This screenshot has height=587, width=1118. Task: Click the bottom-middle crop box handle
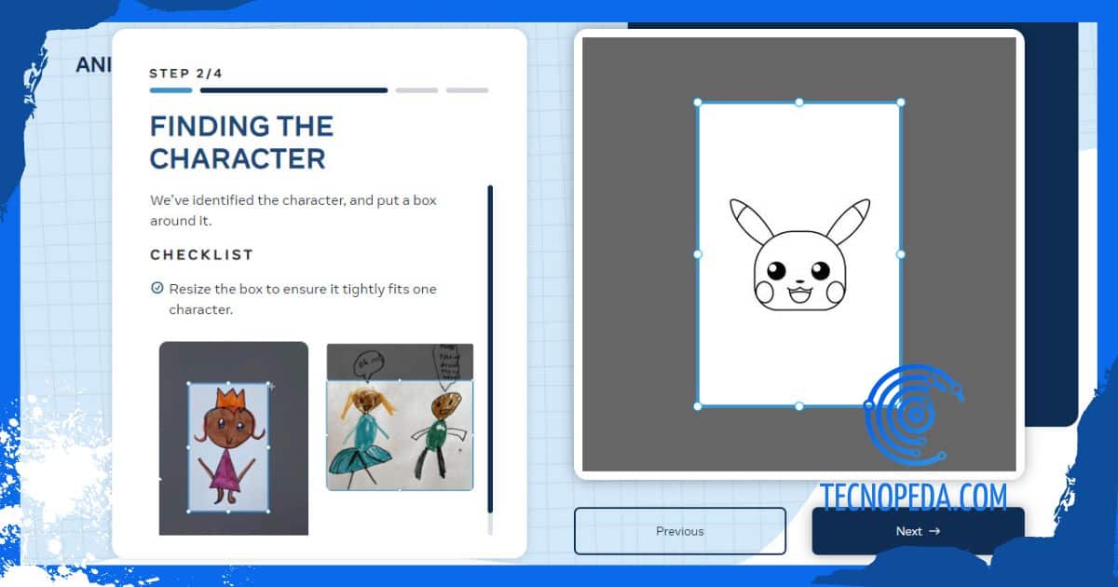click(x=799, y=406)
